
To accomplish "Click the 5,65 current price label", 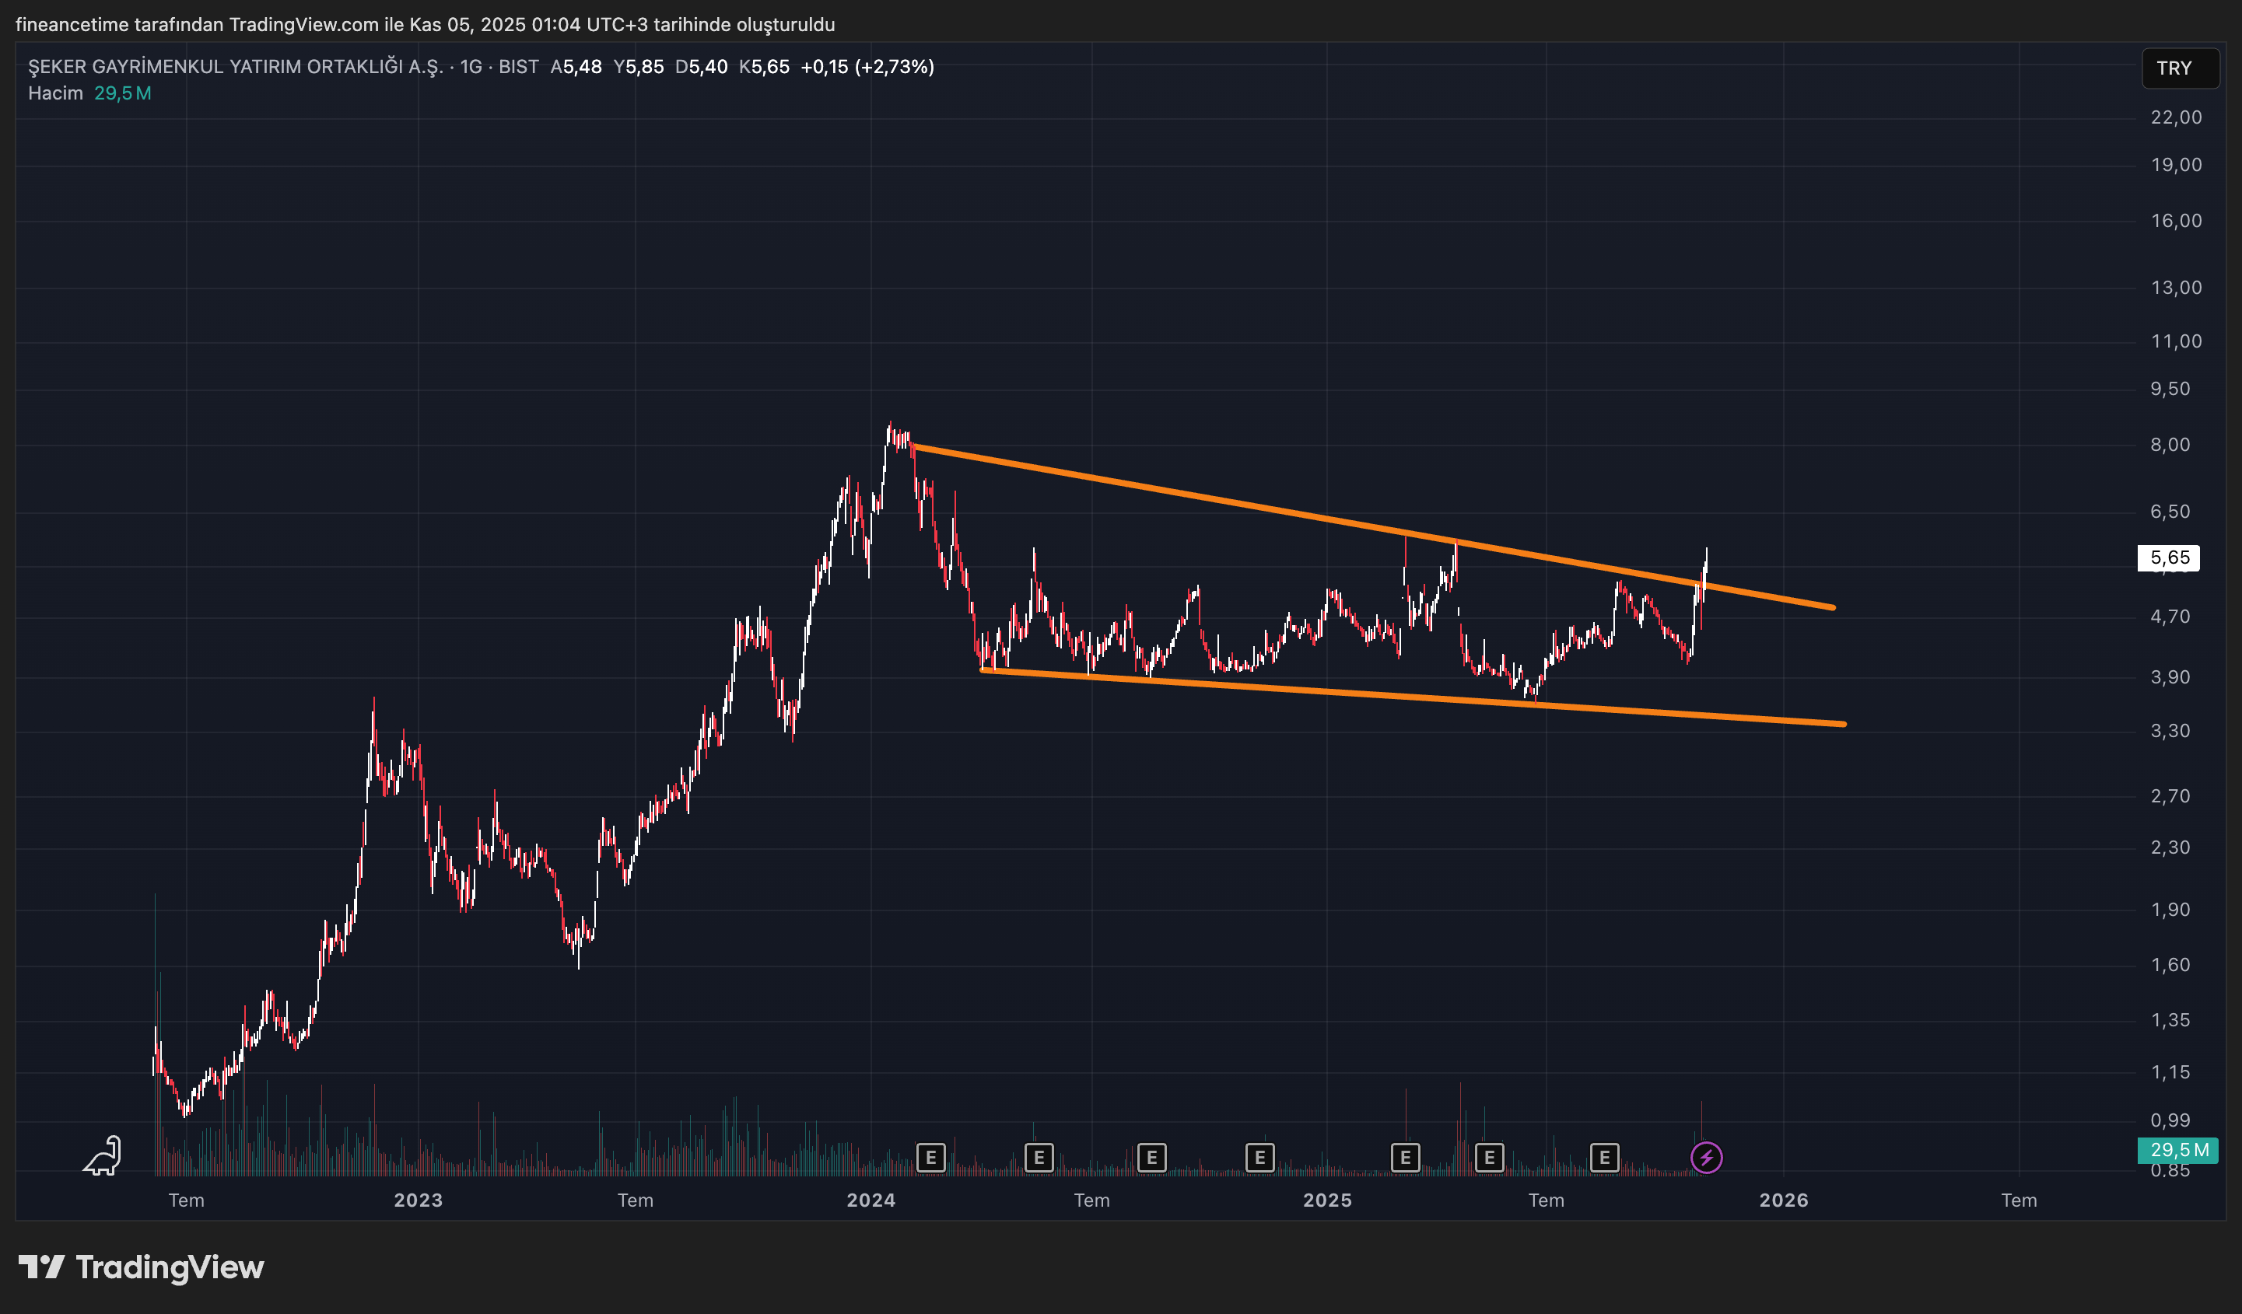I will (x=2168, y=557).
